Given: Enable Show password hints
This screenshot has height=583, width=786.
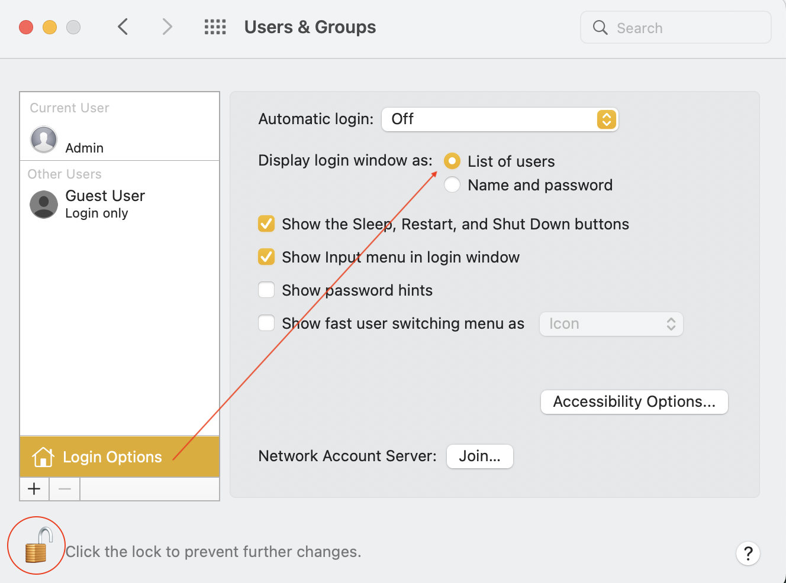Looking at the screenshot, I should [x=266, y=290].
